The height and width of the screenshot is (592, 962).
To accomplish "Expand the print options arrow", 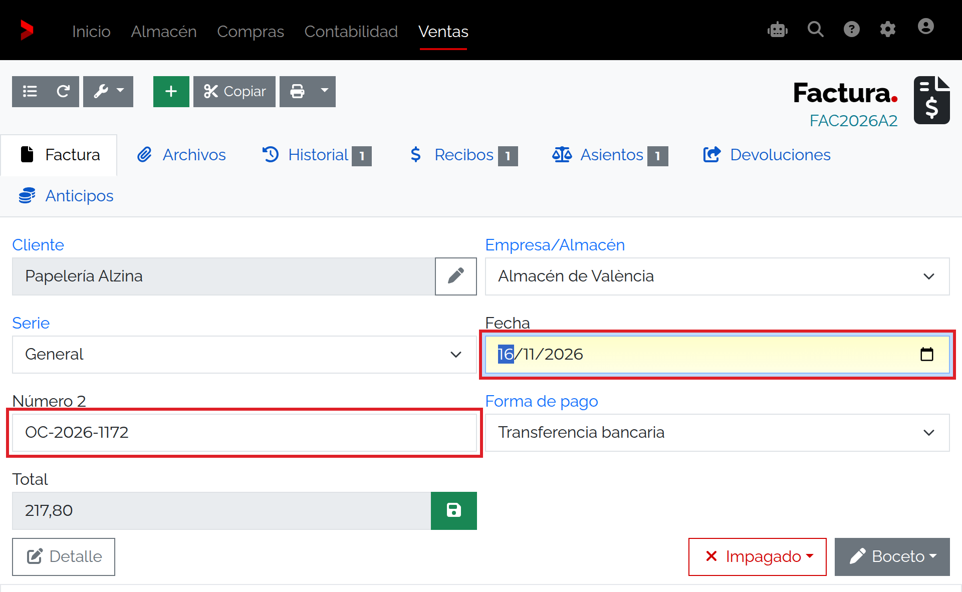I will point(325,92).
